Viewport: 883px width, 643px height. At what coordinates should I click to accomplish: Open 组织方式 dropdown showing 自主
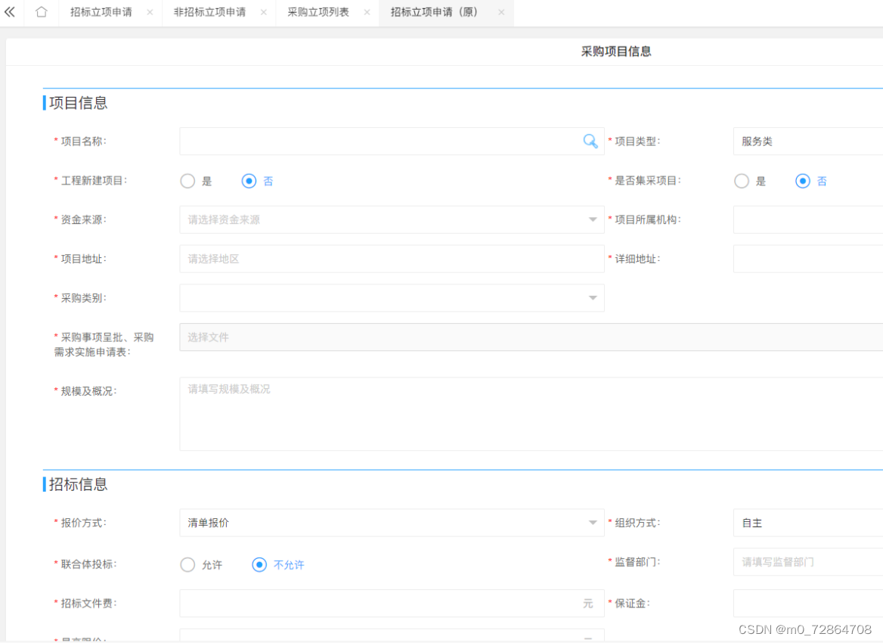[x=808, y=523]
